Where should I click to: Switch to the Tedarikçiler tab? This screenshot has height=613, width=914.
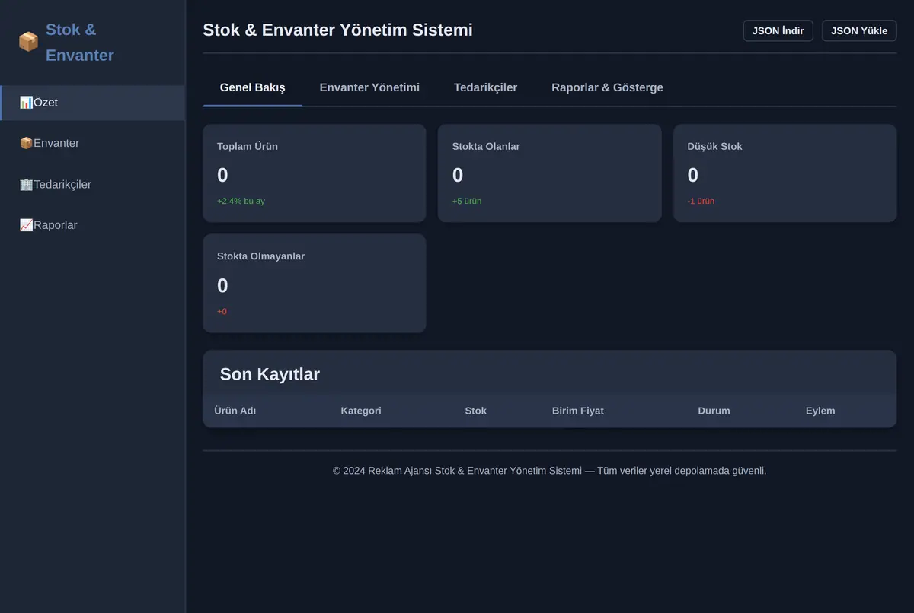coord(485,87)
